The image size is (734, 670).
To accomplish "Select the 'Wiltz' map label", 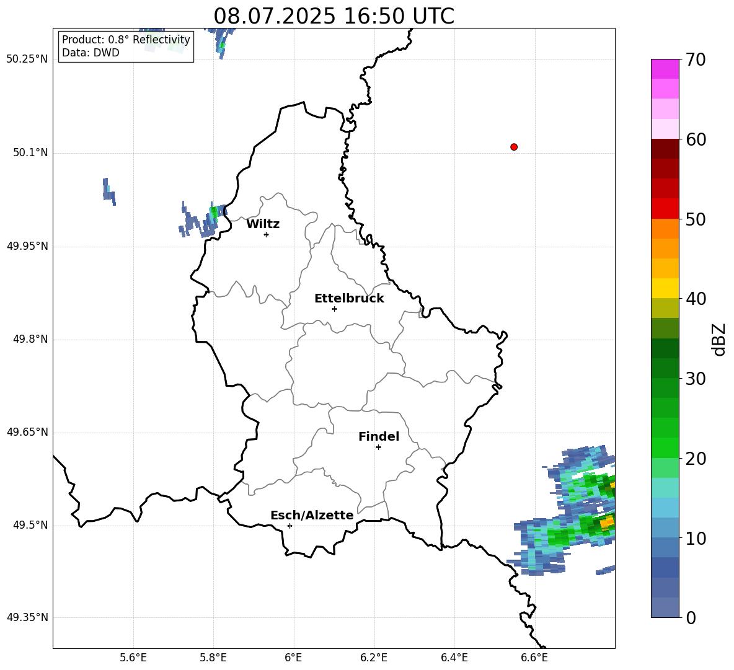I will 263,224.
